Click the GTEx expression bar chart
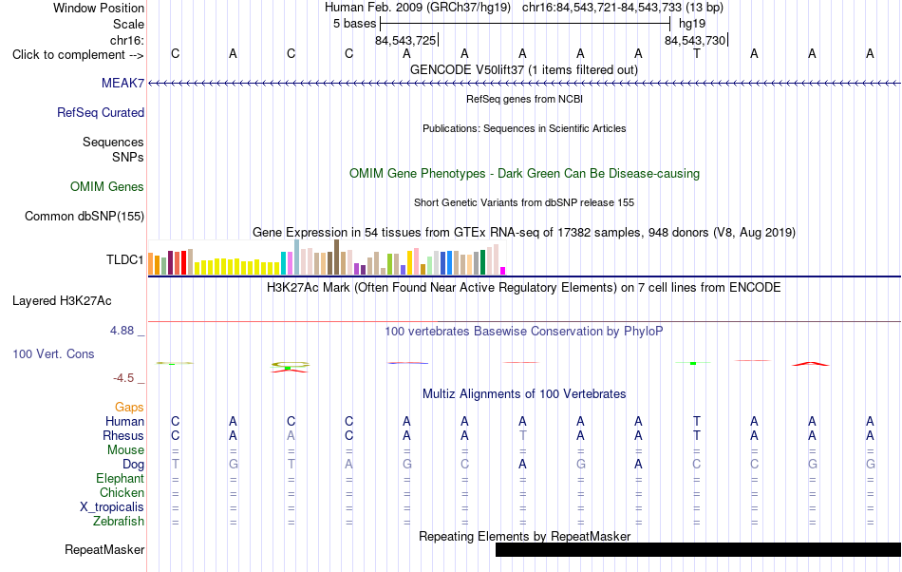The image size is (902, 572). [327, 257]
